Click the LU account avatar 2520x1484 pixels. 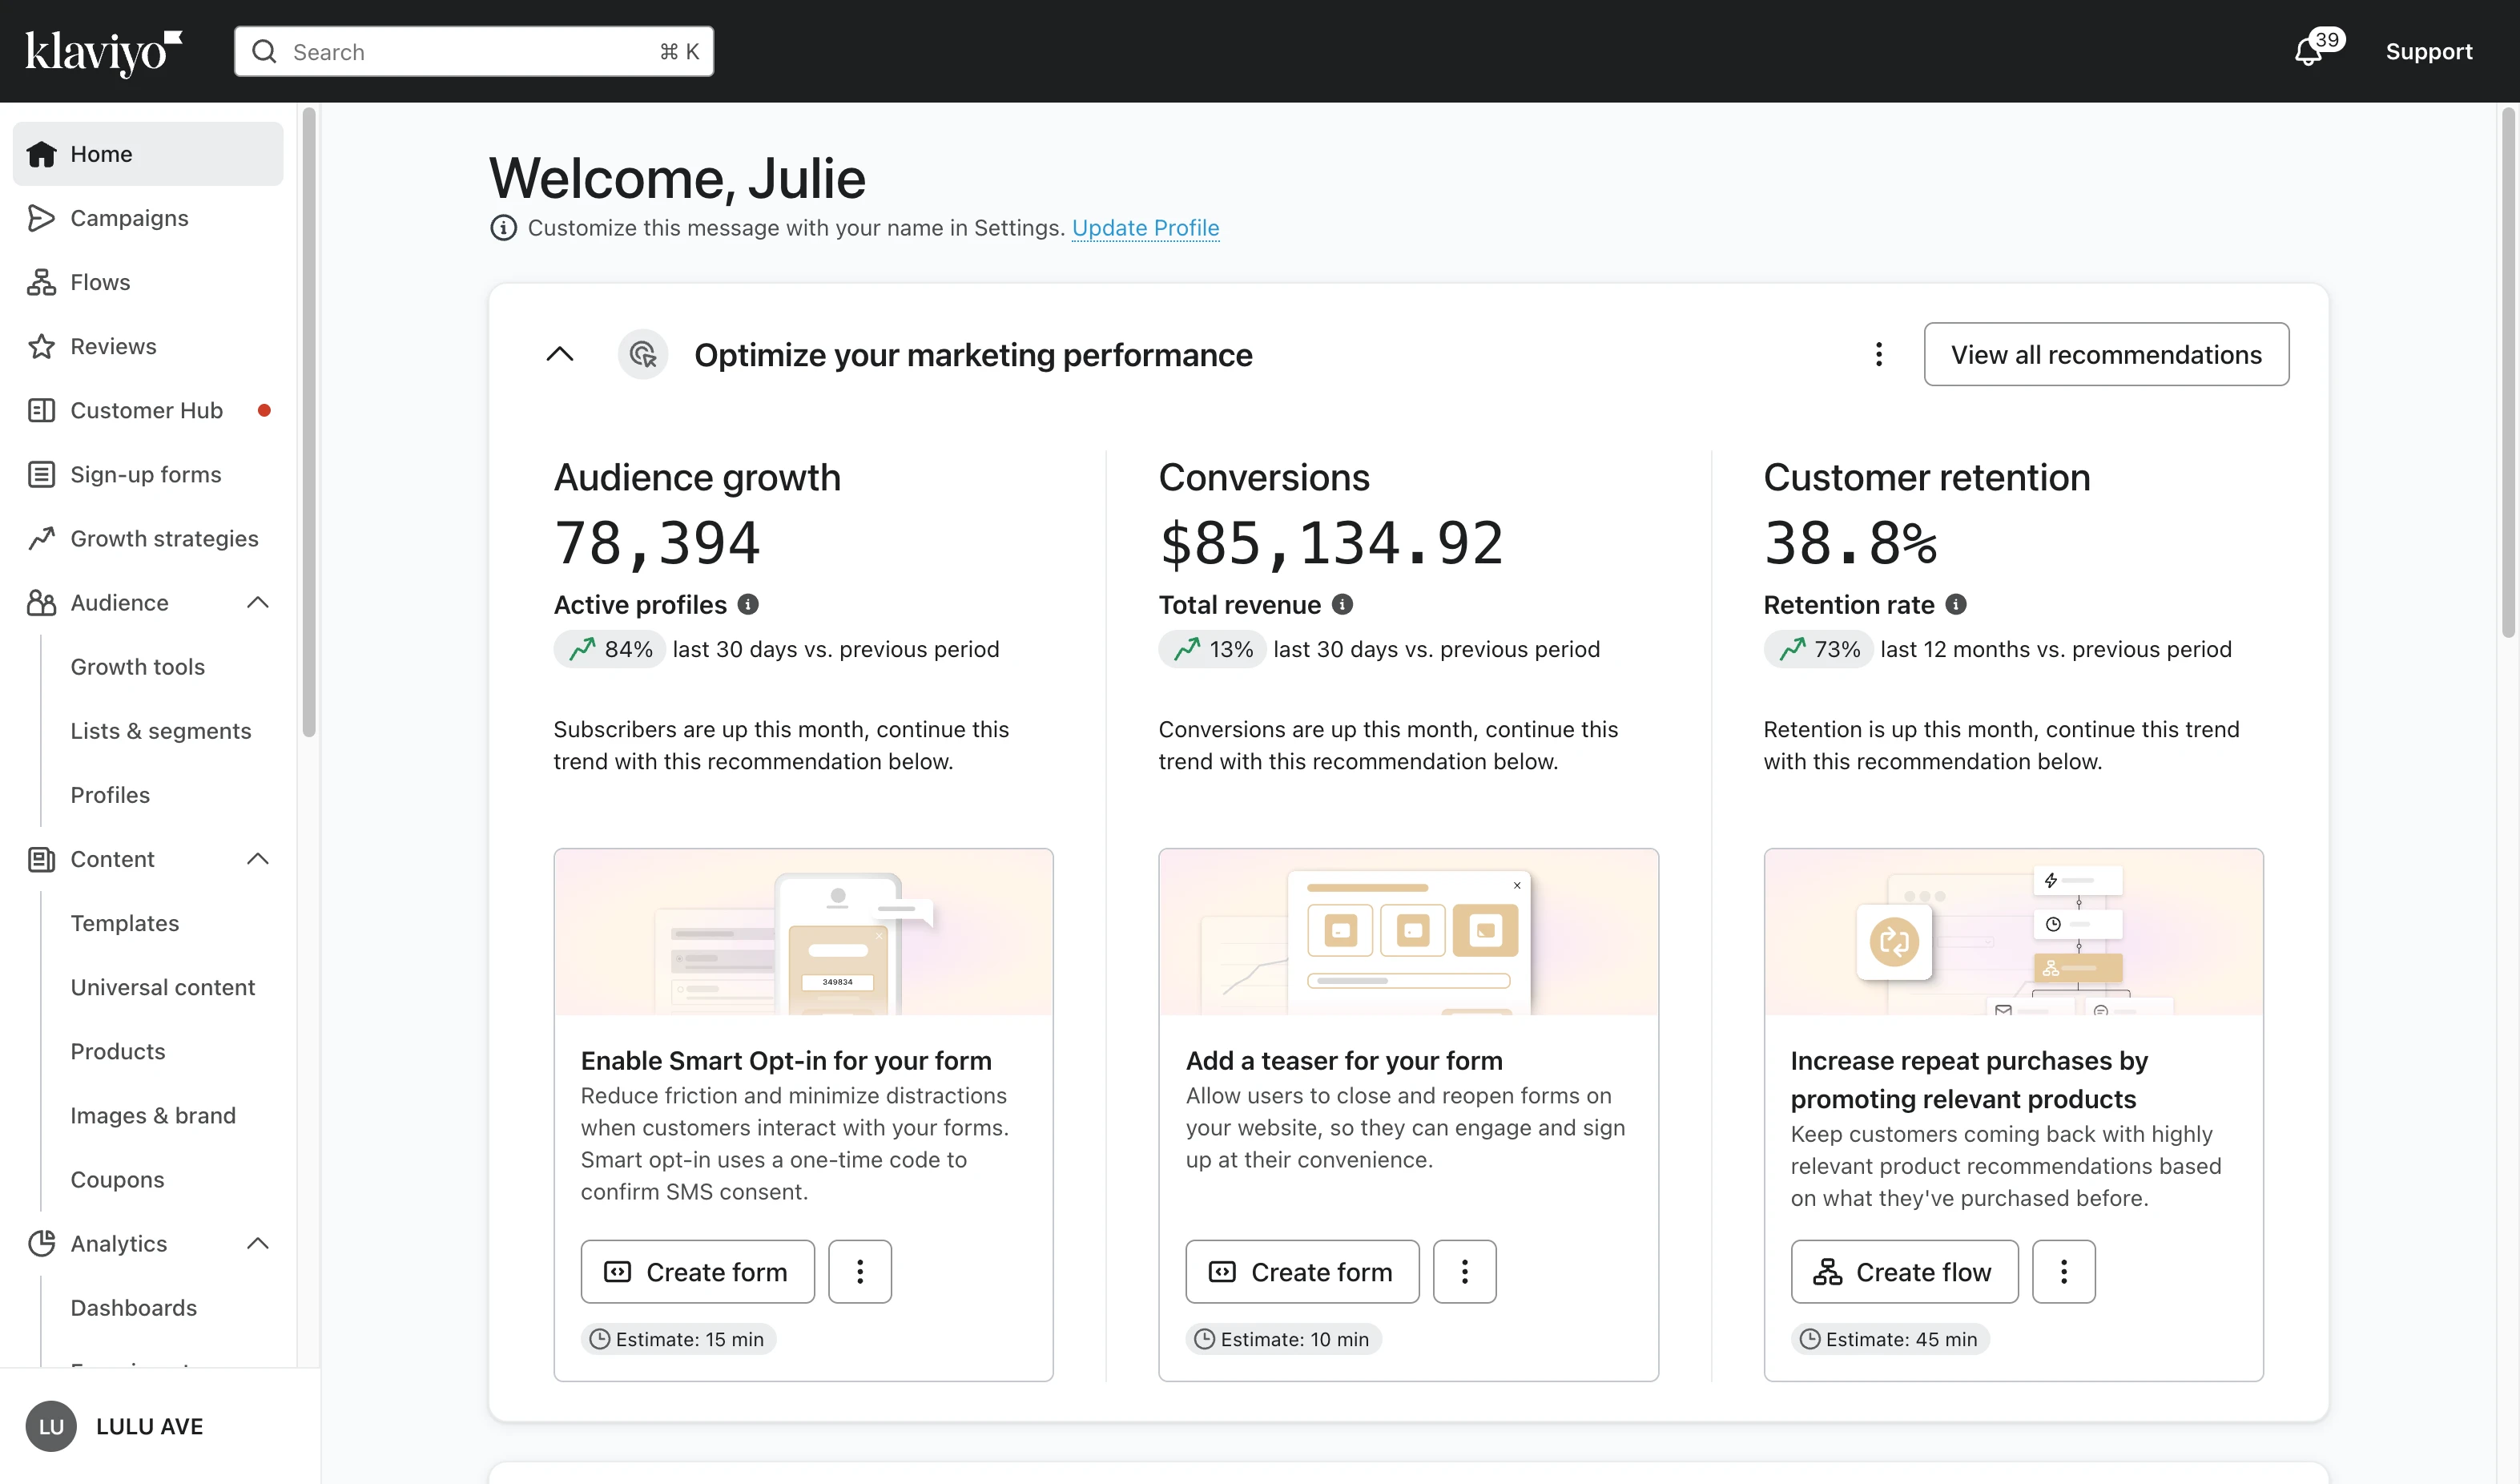coord(51,1426)
